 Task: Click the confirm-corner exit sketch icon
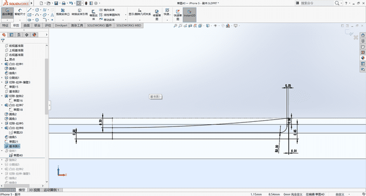pyautogui.click(x=349, y=33)
